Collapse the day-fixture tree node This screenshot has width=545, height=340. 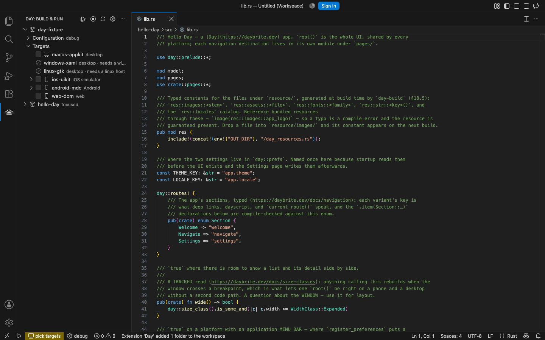pyautogui.click(x=25, y=29)
